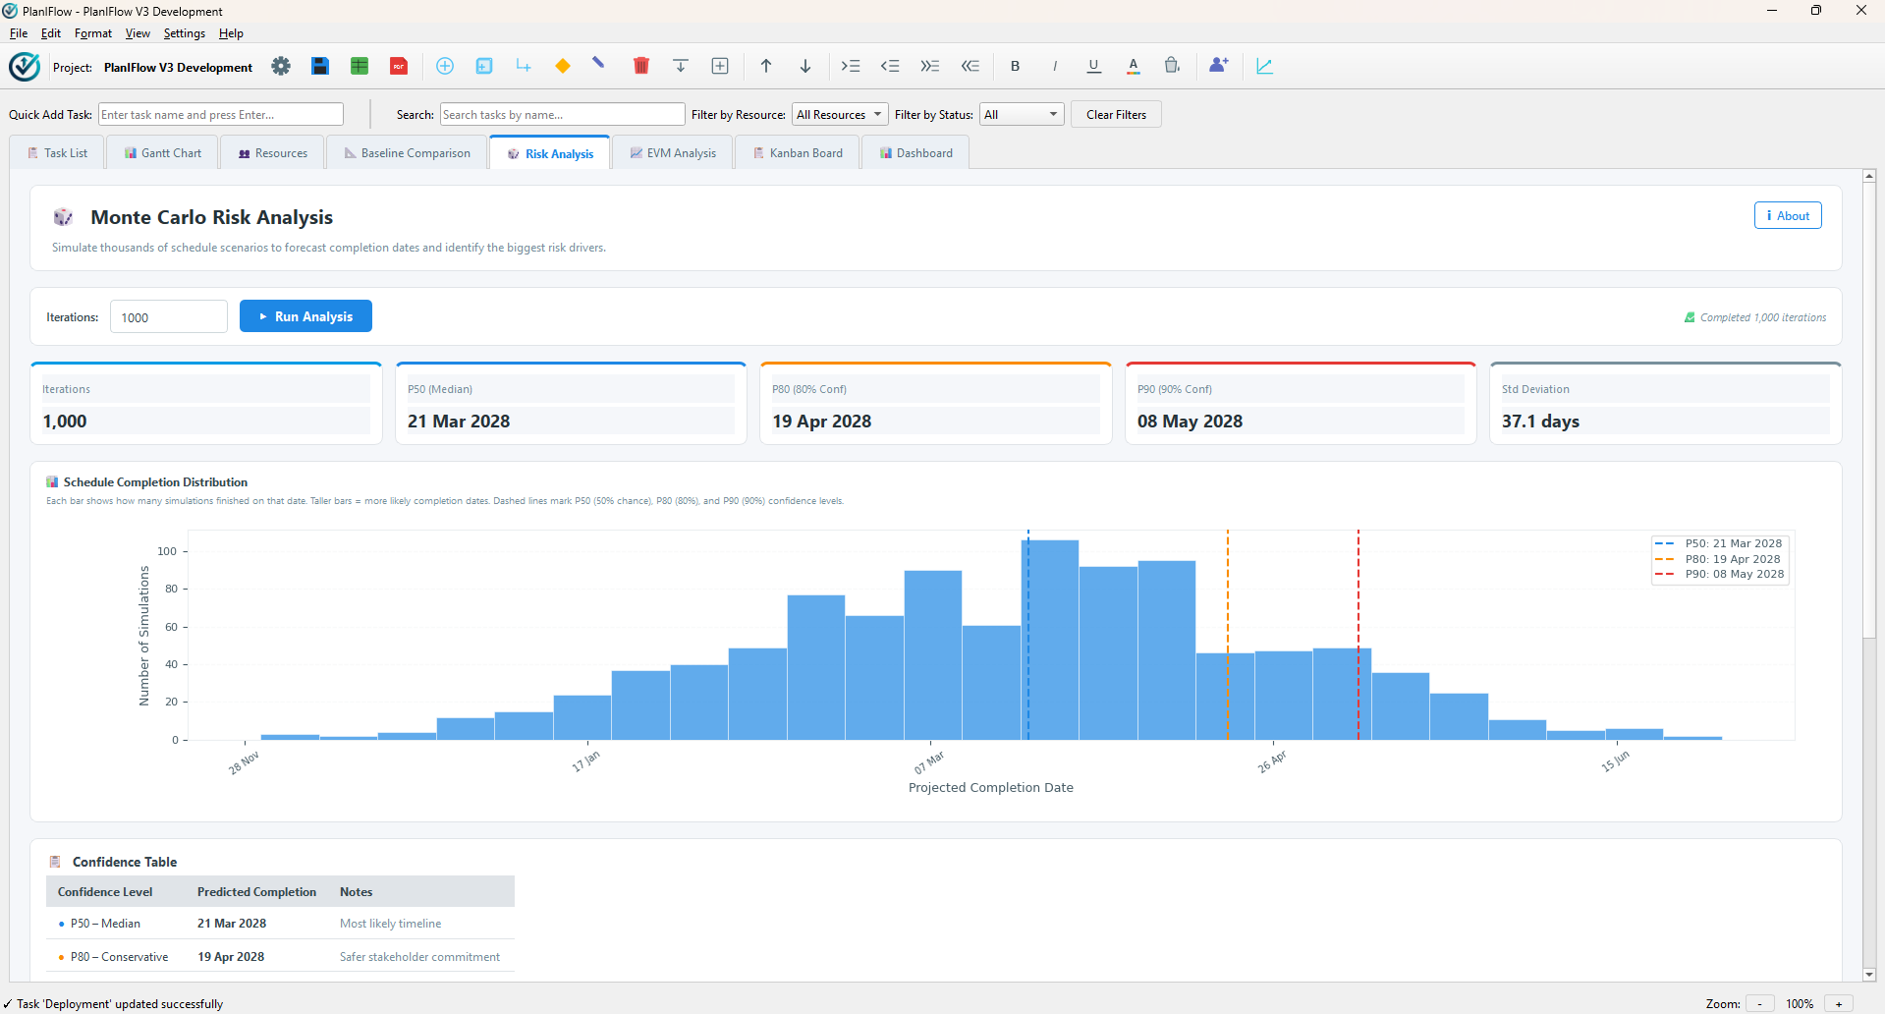
Task: Increase zoom with plus button
Action: click(1839, 1004)
